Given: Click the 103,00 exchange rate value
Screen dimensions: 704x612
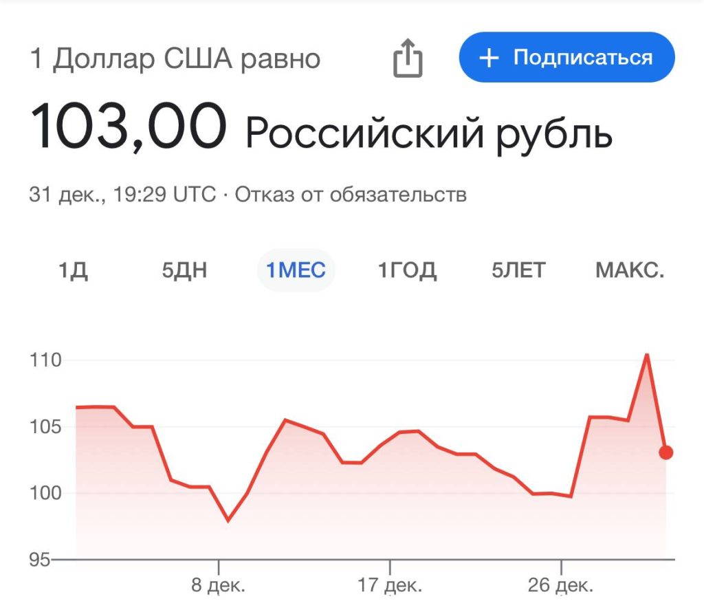Looking at the screenshot, I should pos(127,127).
